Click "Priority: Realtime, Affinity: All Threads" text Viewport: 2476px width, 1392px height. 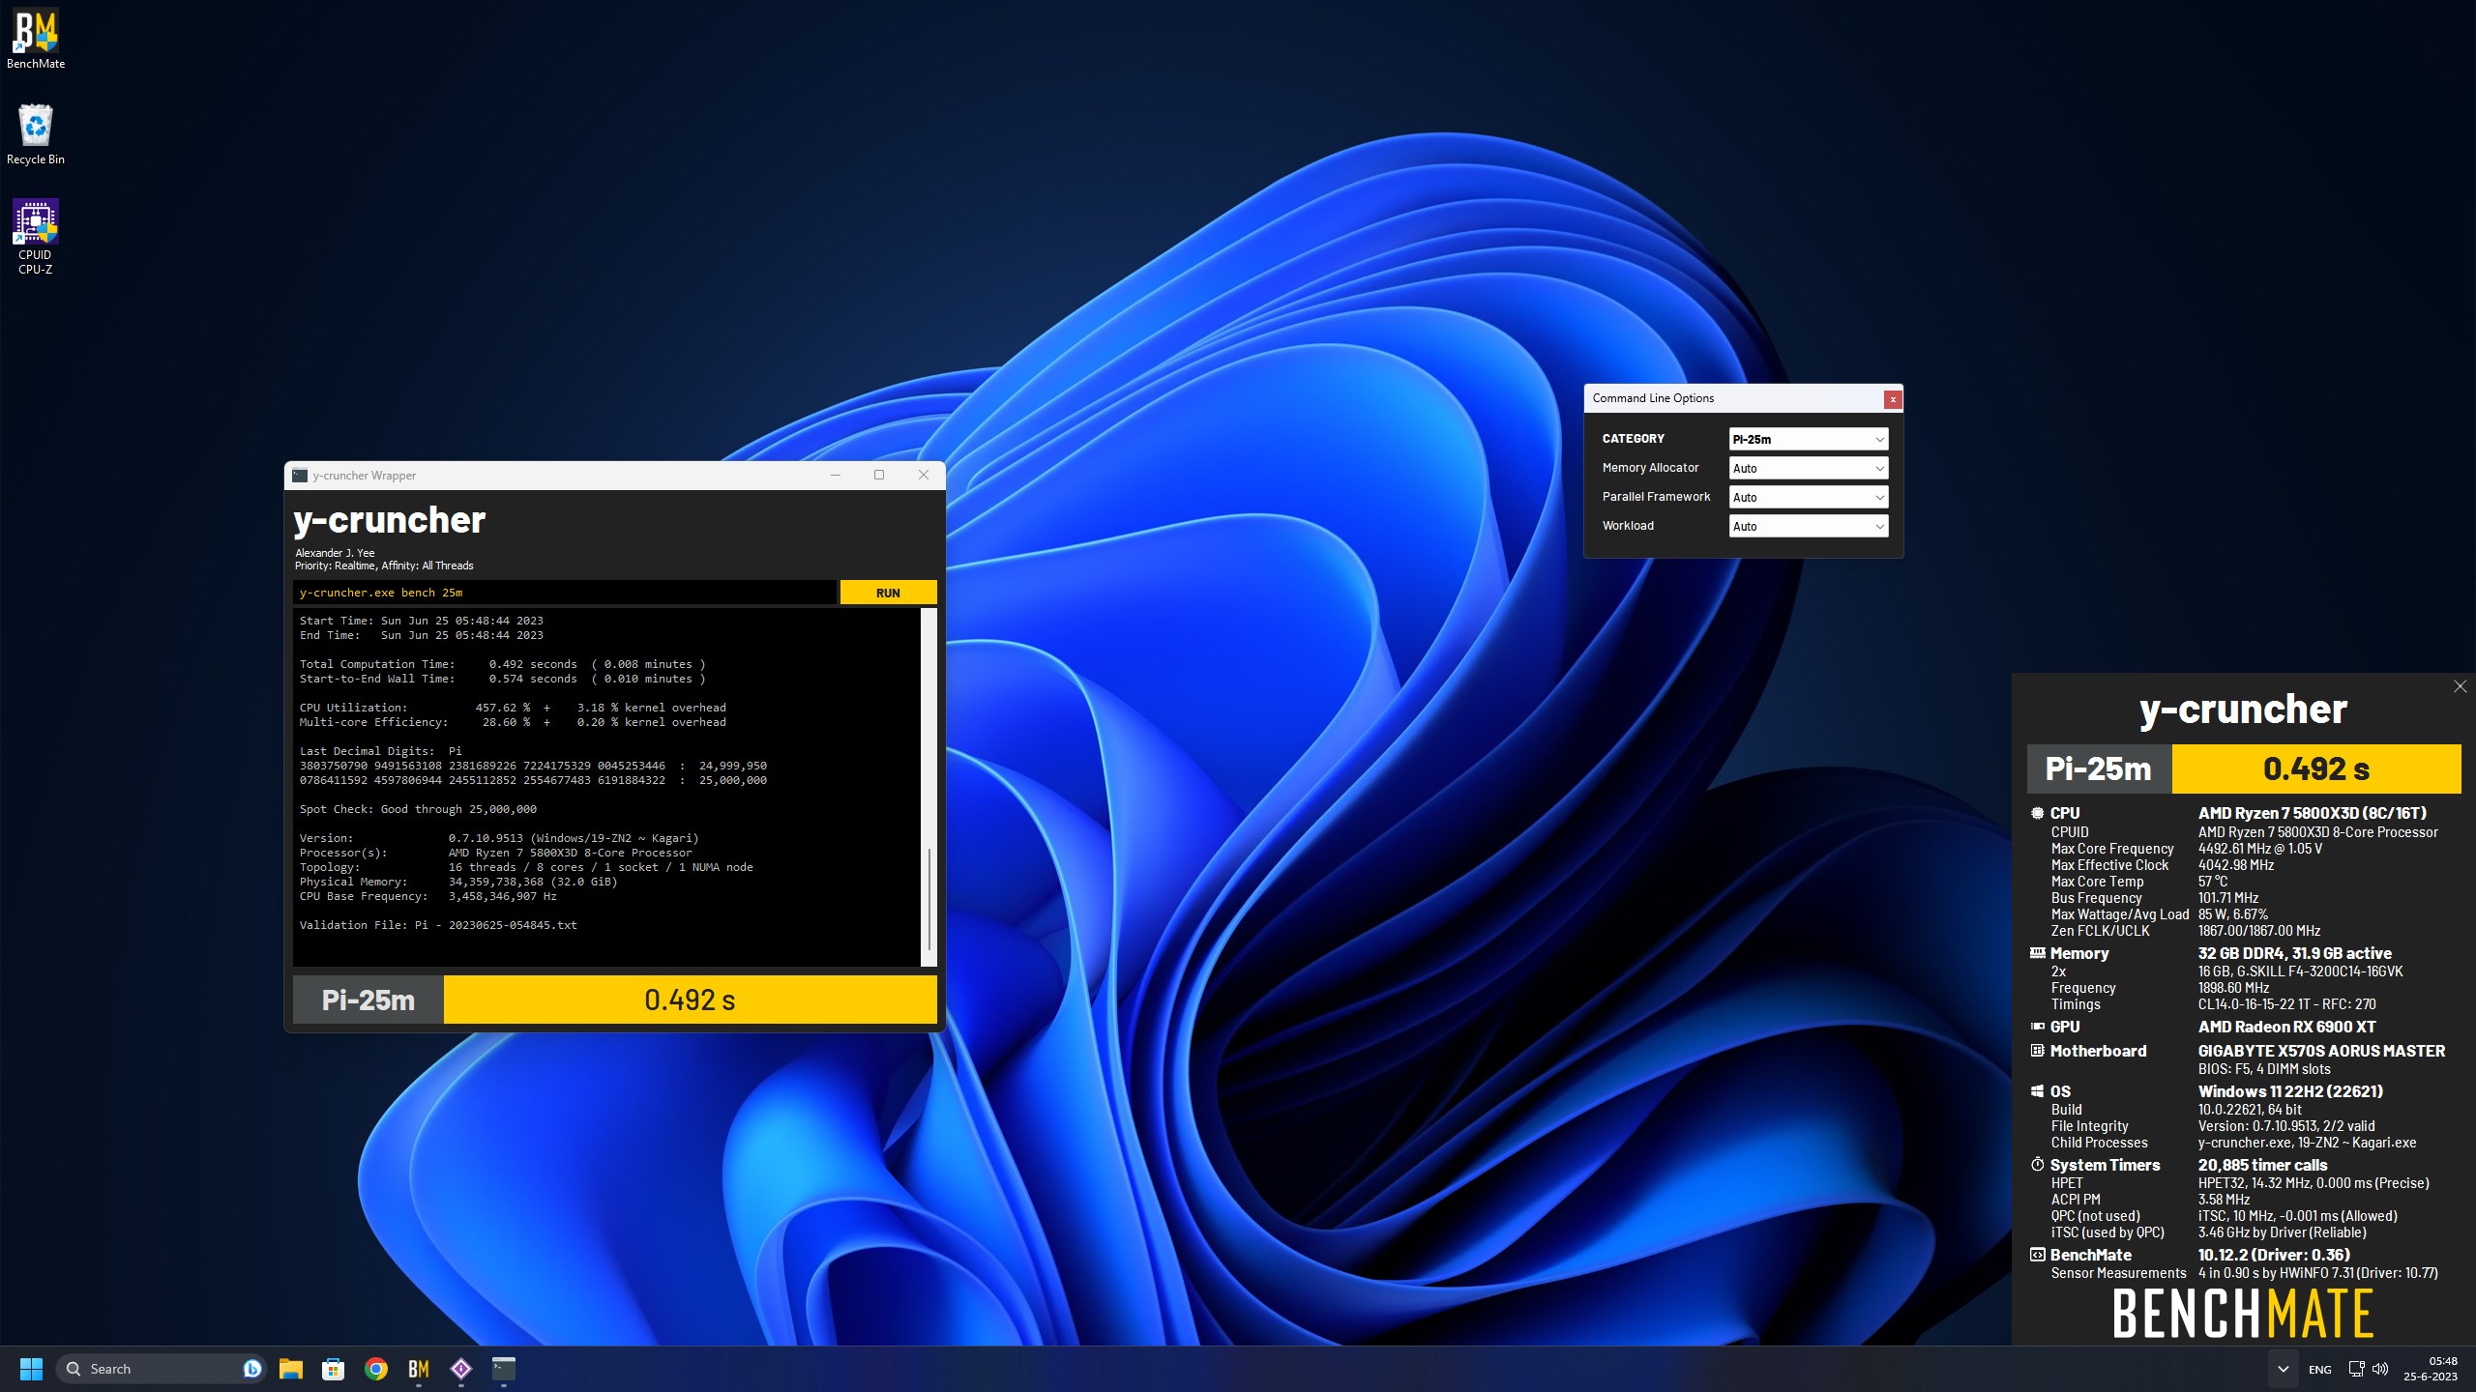pyautogui.click(x=384, y=565)
